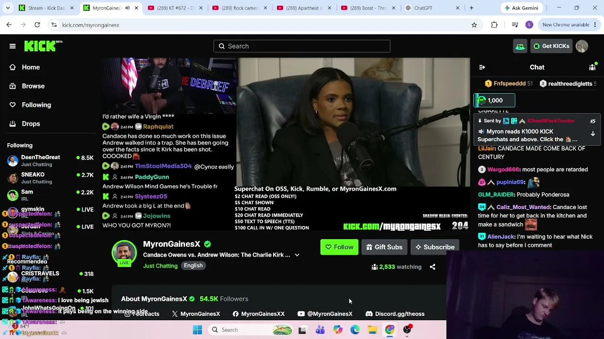Open Chrome extensions menu
Viewport: 604px width, 339px height.
(x=494, y=25)
